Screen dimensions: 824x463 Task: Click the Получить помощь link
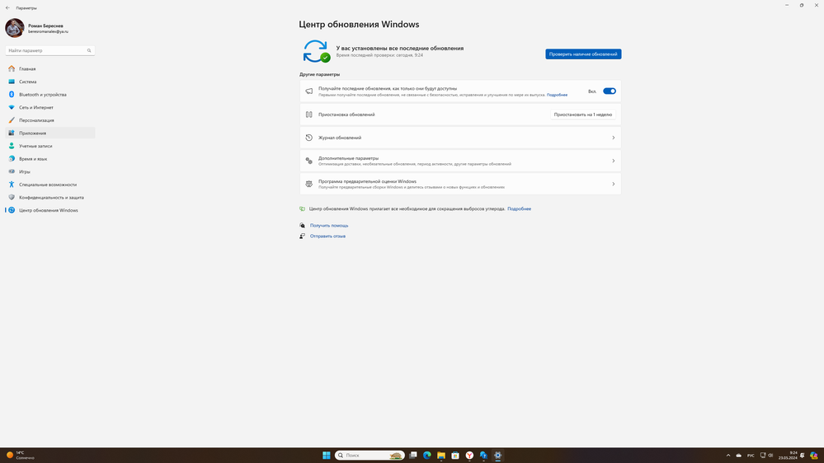(x=329, y=225)
